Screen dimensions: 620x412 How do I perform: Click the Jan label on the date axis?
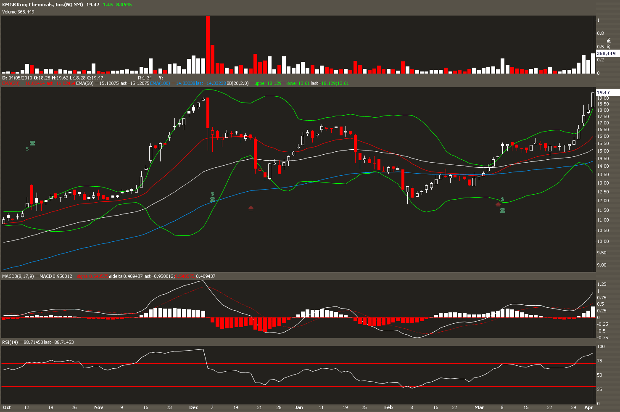[x=298, y=407]
